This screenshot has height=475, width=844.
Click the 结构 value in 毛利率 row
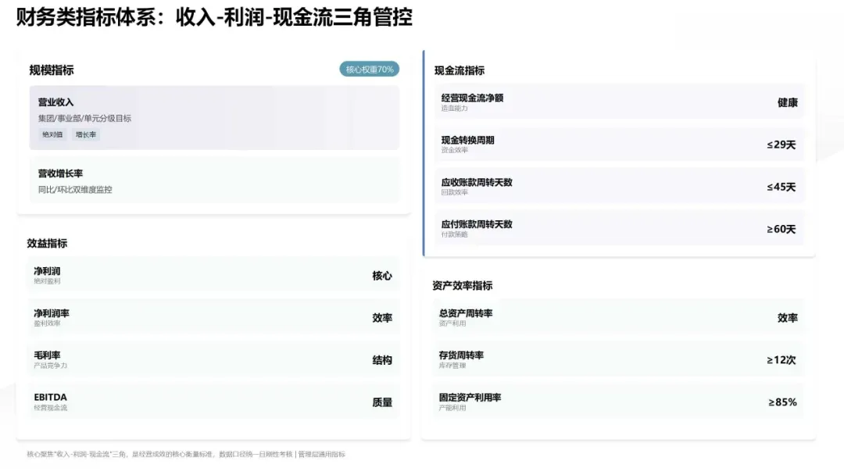point(382,360)
